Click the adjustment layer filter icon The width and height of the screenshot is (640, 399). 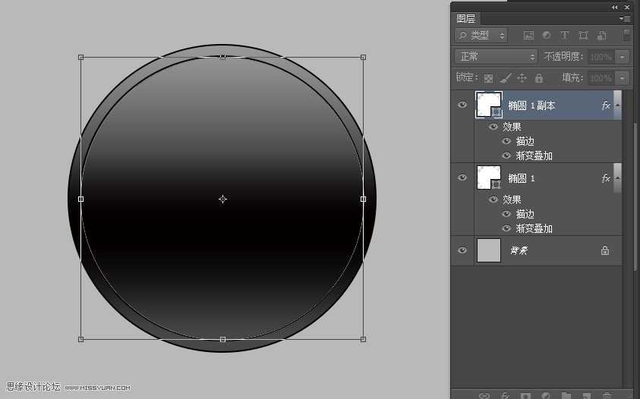547,36
